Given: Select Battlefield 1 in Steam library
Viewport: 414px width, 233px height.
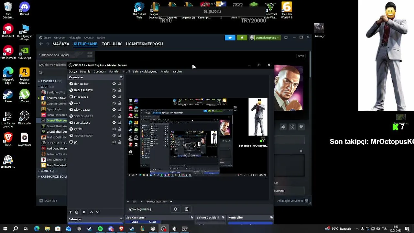Looking at the screenshot, I should (54, 93).
